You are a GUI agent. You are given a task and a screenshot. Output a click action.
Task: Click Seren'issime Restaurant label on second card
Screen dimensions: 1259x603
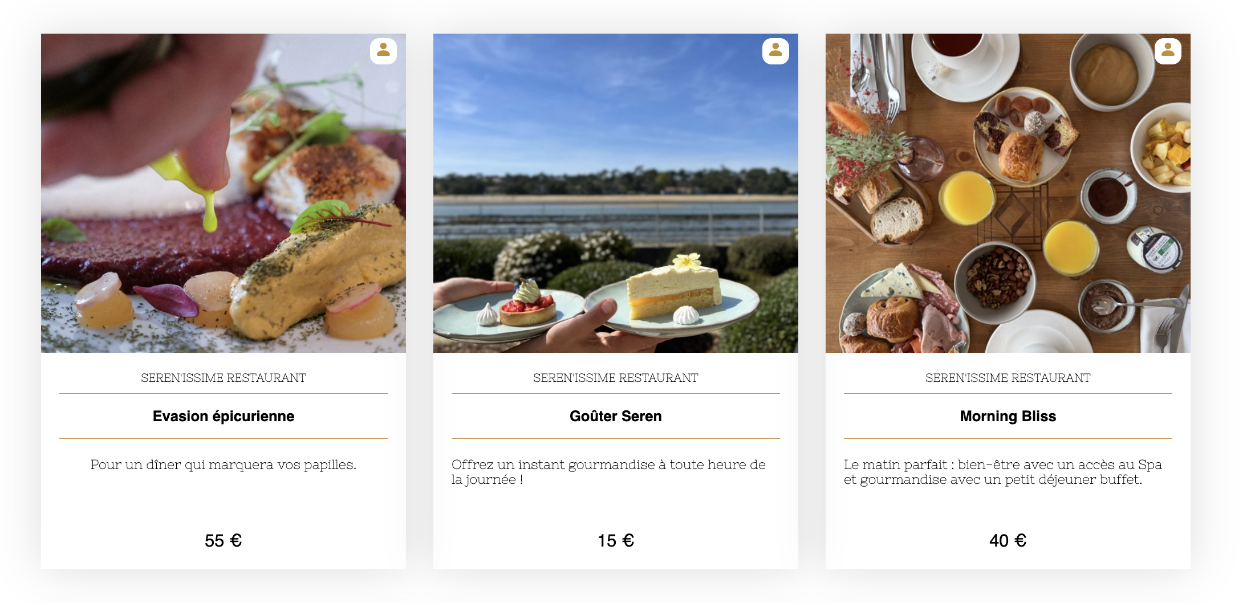[616, 378]
